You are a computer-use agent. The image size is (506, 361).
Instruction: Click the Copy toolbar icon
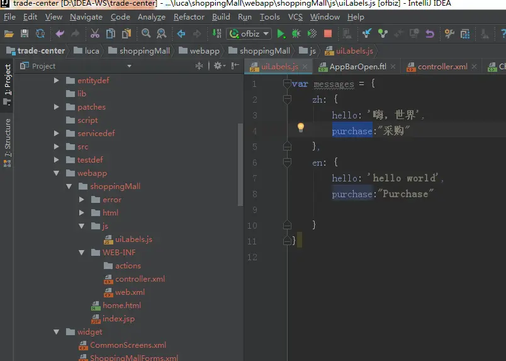pyautogui.click(x=111, y=33)
